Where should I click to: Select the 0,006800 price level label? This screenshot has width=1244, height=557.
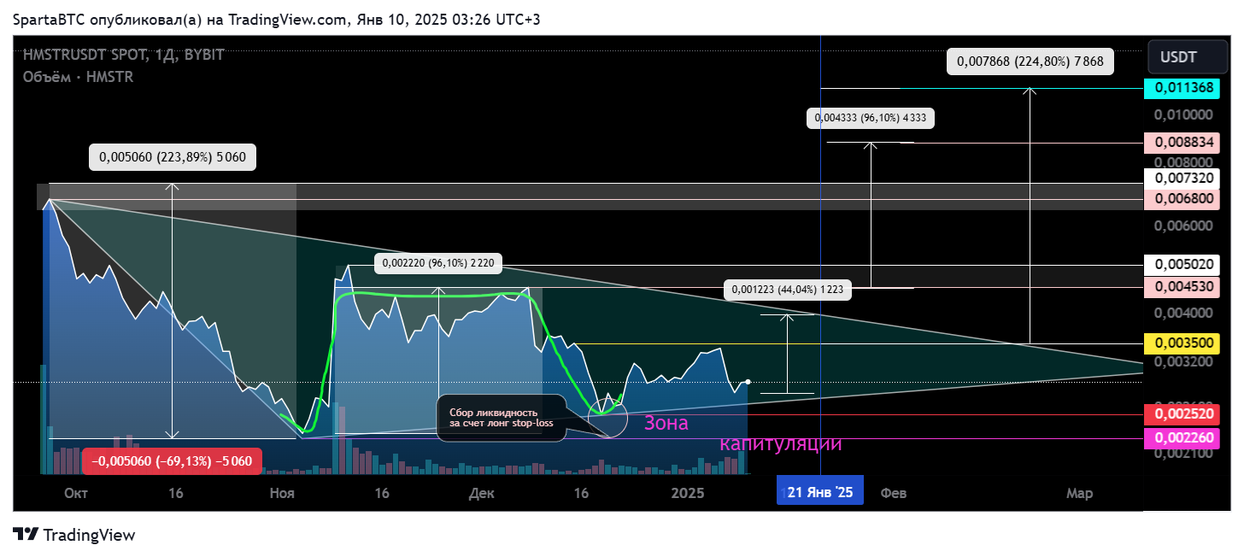pyautogui.click(x=1183, y=198)
